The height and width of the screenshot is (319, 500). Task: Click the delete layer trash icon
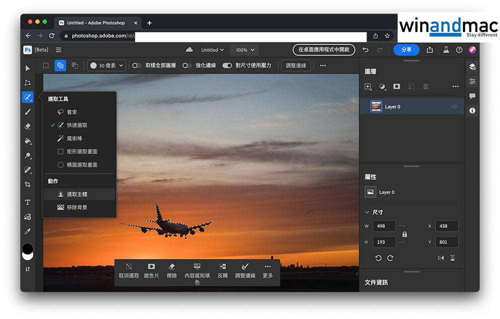tap(425, 86)
